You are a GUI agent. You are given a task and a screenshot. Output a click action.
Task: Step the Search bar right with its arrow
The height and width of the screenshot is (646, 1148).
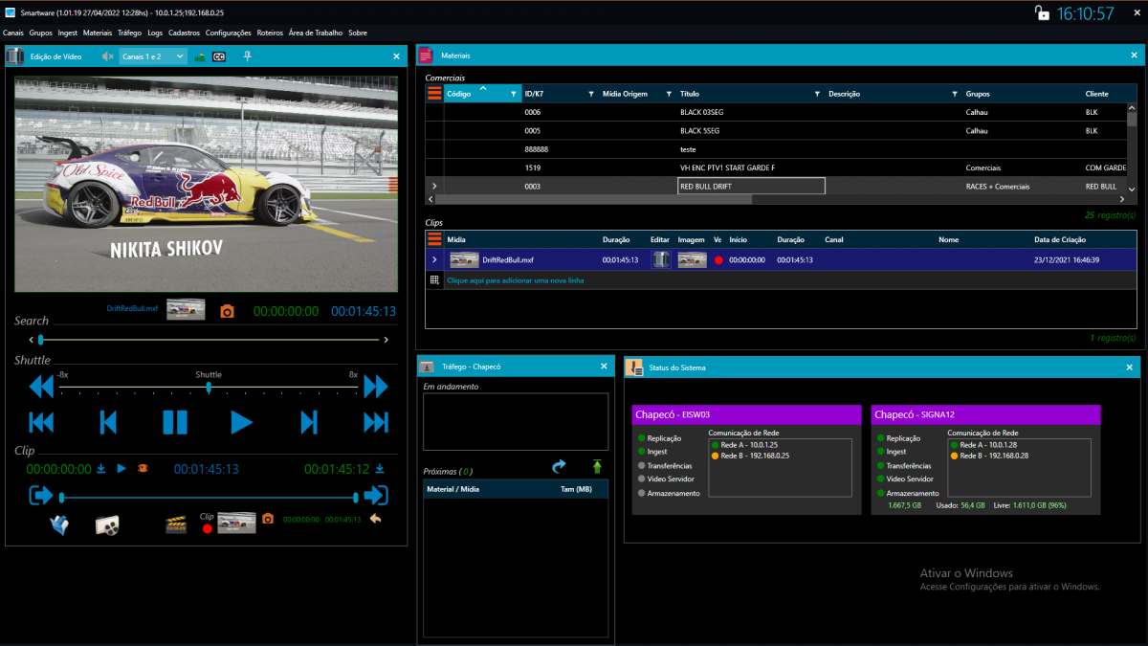coord(386,340)
